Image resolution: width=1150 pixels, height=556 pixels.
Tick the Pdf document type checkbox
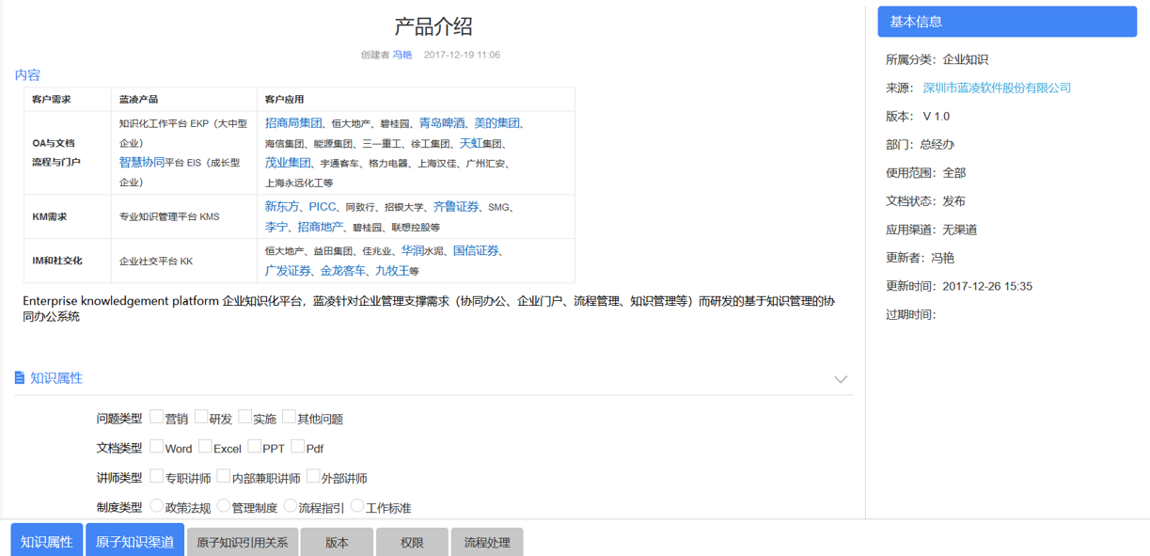(x=298, y=447)
